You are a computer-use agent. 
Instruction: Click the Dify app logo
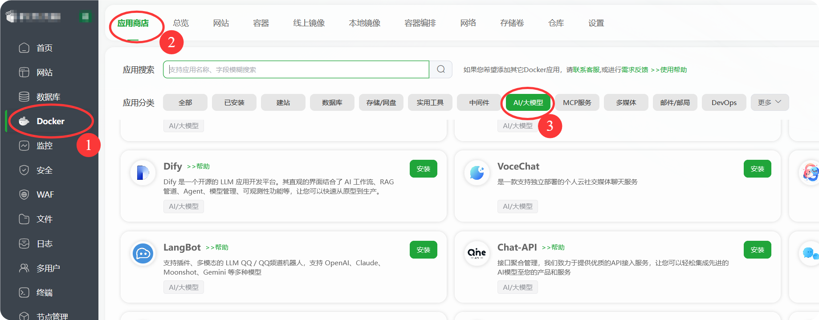[x=143, y=172]
